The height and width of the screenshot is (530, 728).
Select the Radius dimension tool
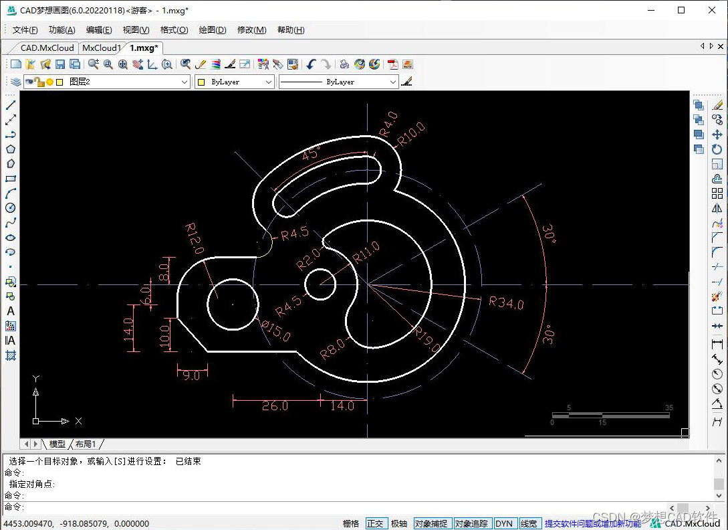point(717,374)
